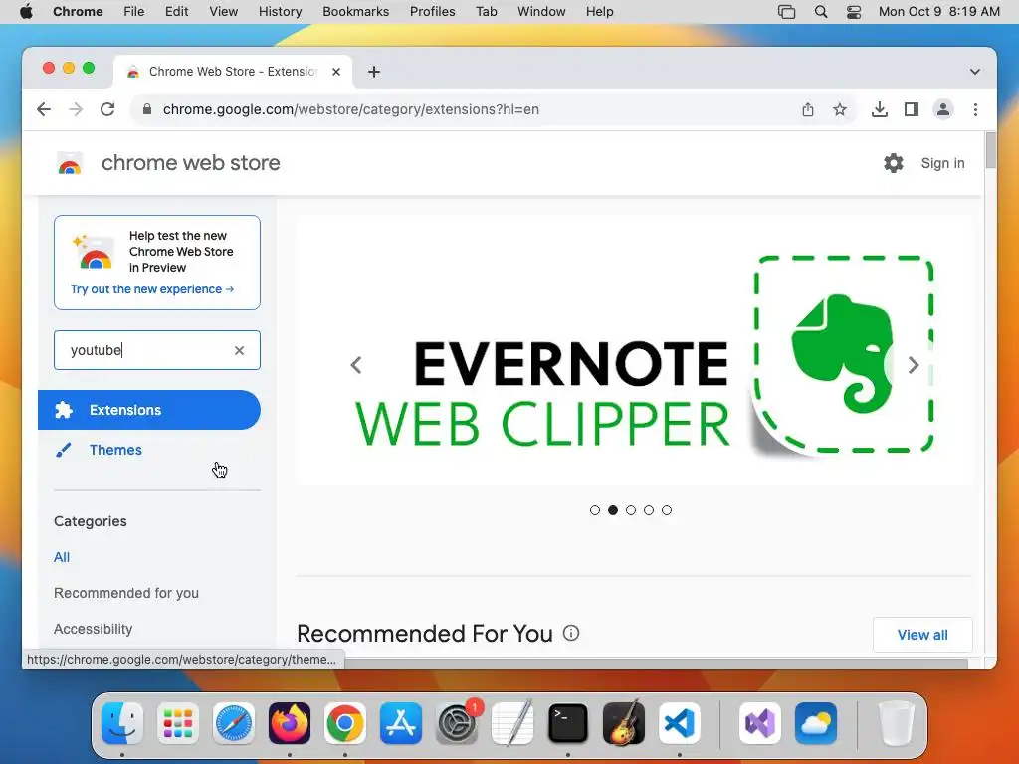The height and width of the screenshot is (764, 1019).
Task: Open the View menu
Action: (224, 12)
